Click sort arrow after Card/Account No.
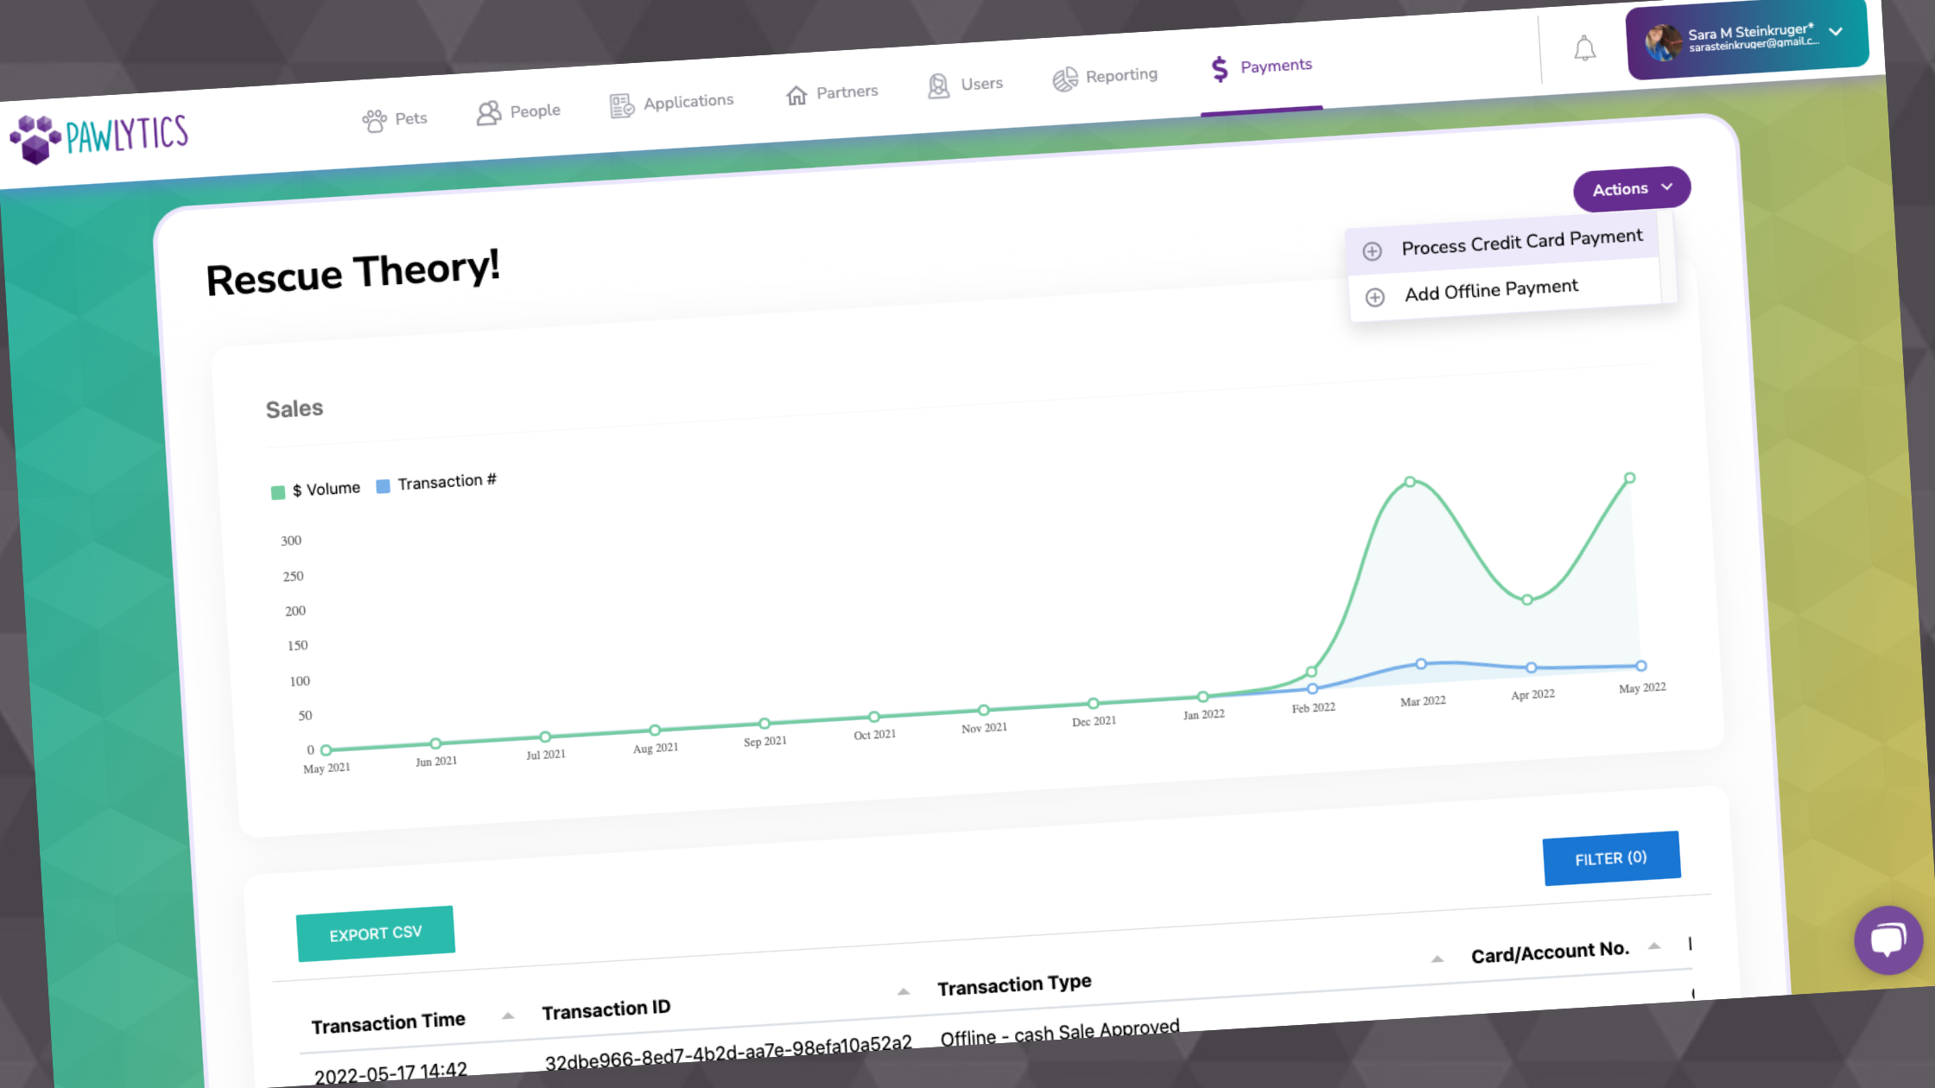 [1654, 946]
